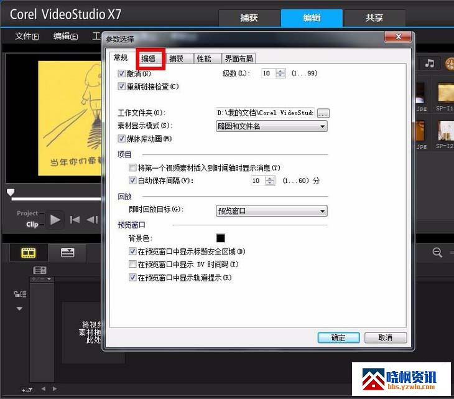Click the yellow preview image in the preview window
Image resolution: width=454 pixels, height=399 pixels.
[x=70, y=118]
